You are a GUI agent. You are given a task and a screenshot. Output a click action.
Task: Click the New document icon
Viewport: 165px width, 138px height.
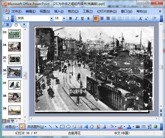pos(8,18)
